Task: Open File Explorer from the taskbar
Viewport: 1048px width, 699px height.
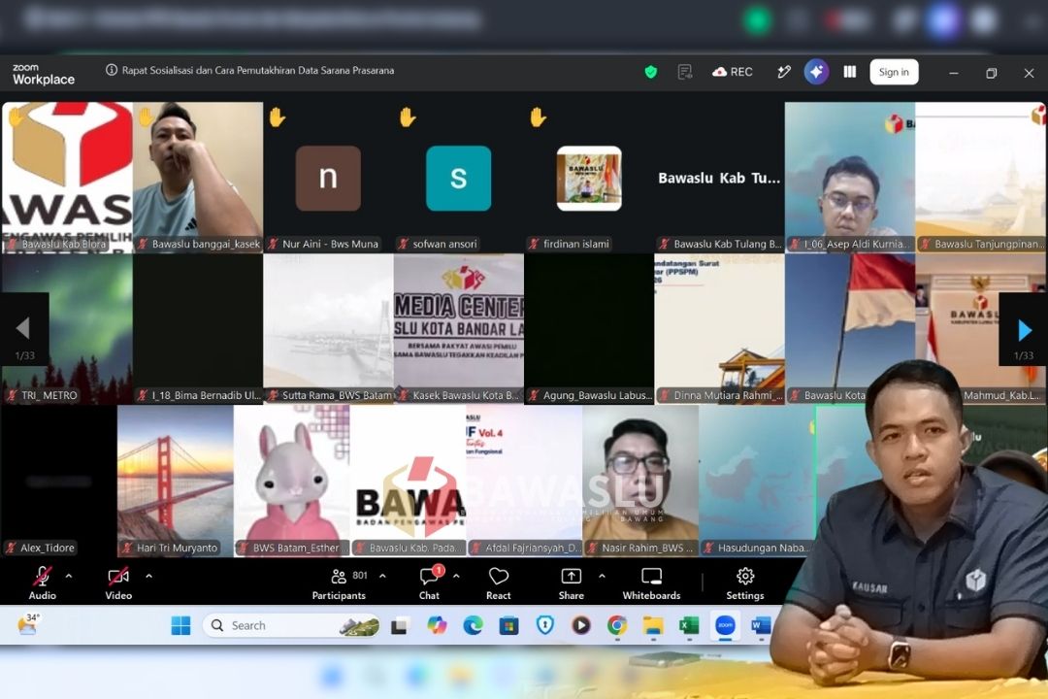Action: point(653,625)
